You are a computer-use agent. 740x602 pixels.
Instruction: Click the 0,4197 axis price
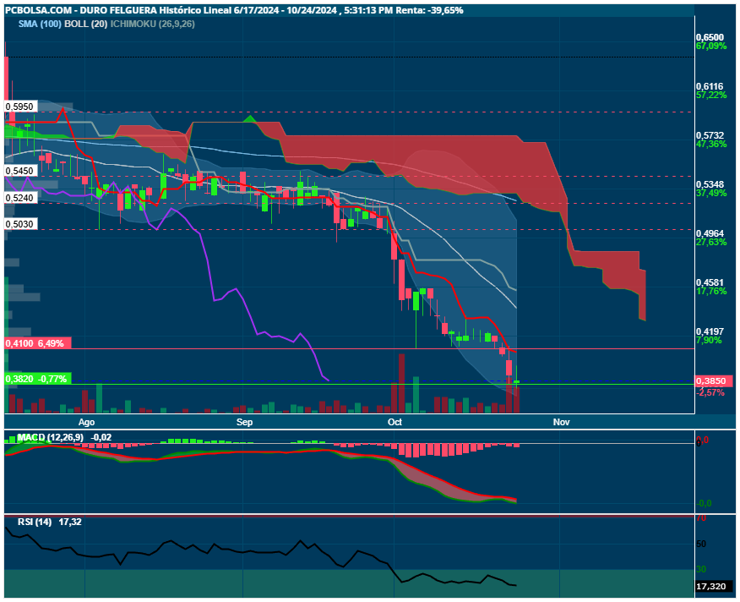(710, 331)
